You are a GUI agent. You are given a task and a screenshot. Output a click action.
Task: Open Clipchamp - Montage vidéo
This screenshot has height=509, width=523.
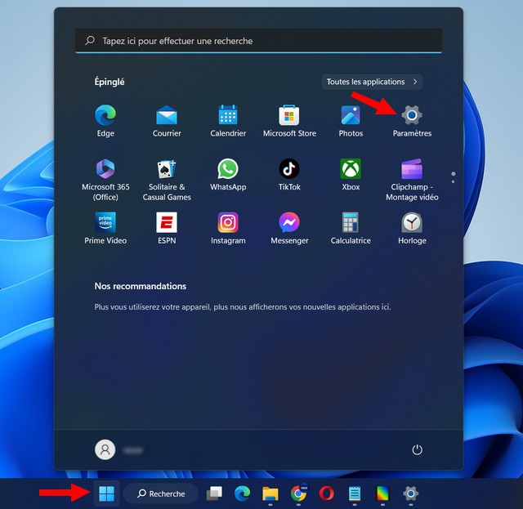[412, 180]
